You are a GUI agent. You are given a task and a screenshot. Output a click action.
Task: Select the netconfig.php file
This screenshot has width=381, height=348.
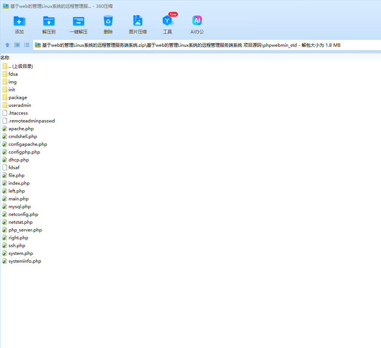20,214
